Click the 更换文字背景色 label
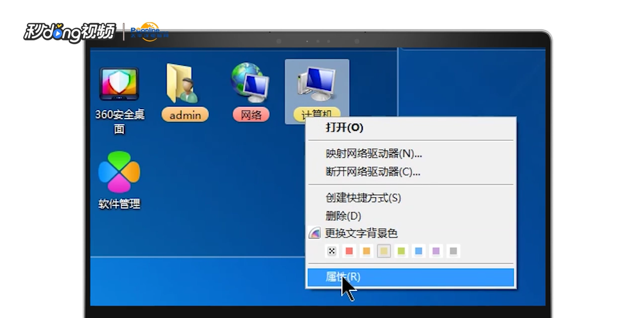635x318 pixels. 362,234
